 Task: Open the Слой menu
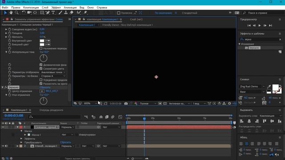click(45, 8)
